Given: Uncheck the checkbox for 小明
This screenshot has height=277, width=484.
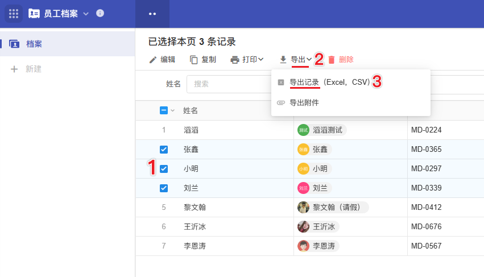Looking at the screenshot, I should click(164, 169).
